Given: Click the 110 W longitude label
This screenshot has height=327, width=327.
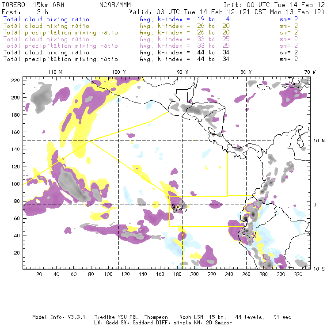Looking at the screenshot, I should (x=55, y=72).
